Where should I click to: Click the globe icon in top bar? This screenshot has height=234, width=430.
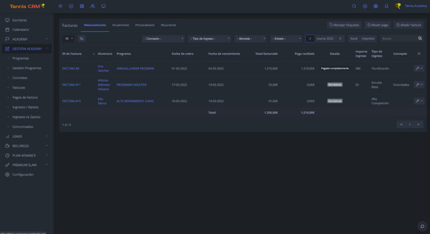(x=375, y=6)
